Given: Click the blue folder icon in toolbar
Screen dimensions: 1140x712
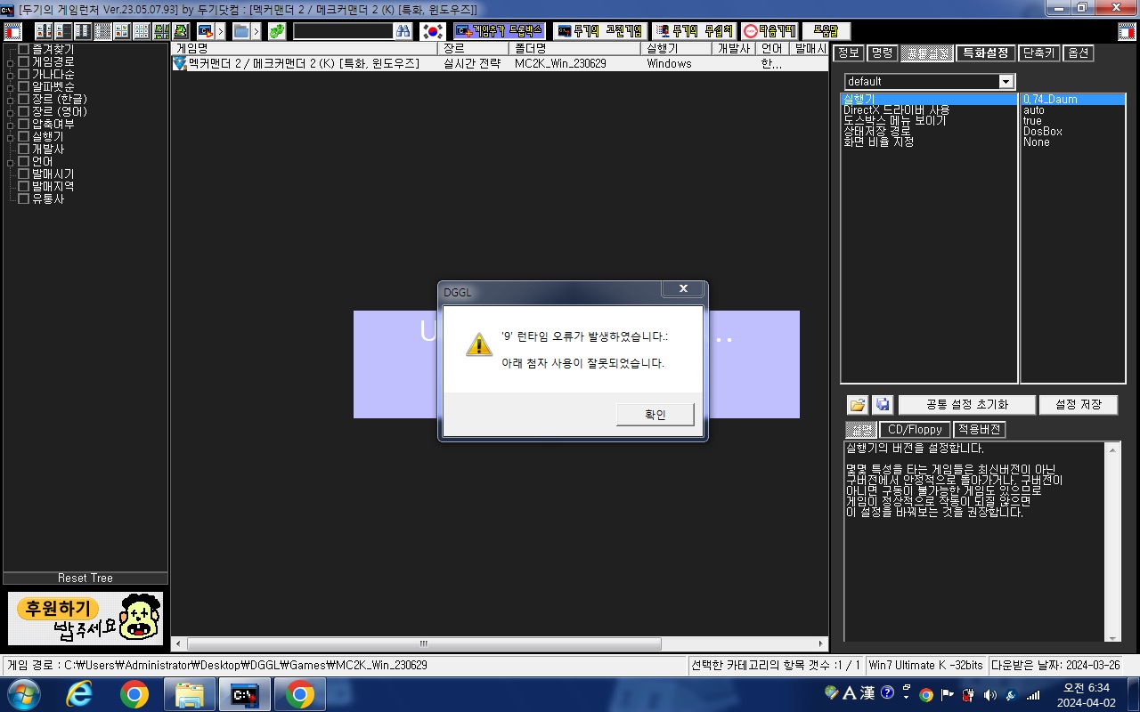Looking at the screenshot, I should tap(241, 31).
